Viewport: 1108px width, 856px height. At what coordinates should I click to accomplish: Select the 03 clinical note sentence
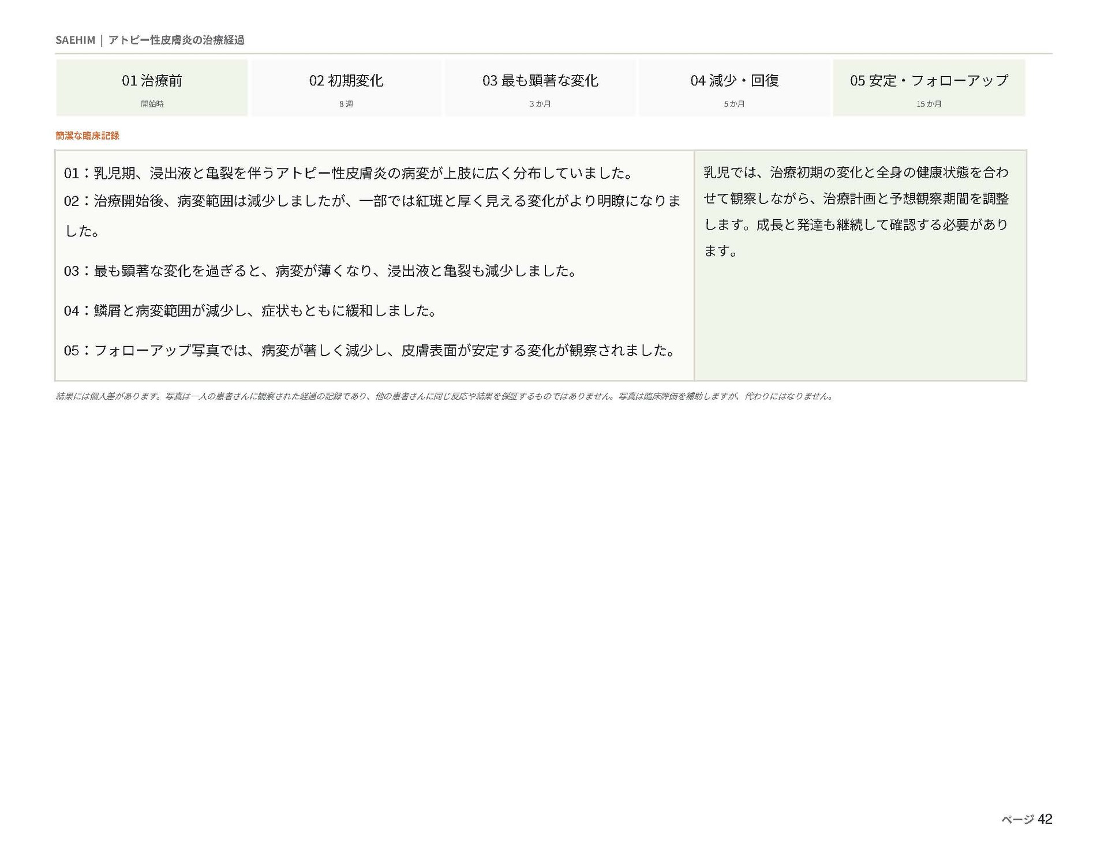pos(320,271)
